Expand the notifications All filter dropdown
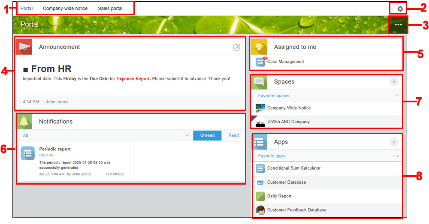 187,135
